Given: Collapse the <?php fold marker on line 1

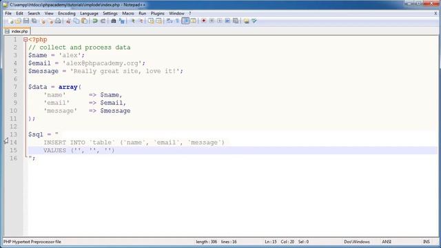Looking at the screenshot, I should 25,40.
